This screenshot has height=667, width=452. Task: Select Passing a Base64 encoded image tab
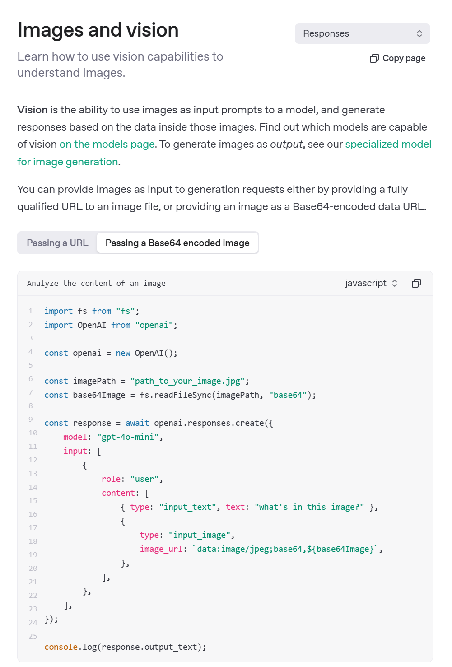coord(177,243)
